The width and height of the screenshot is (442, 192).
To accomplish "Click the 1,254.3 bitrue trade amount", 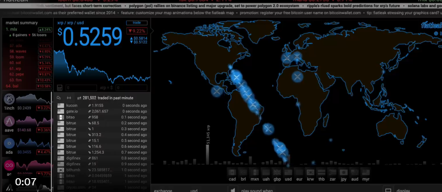I will click(98, 152).
